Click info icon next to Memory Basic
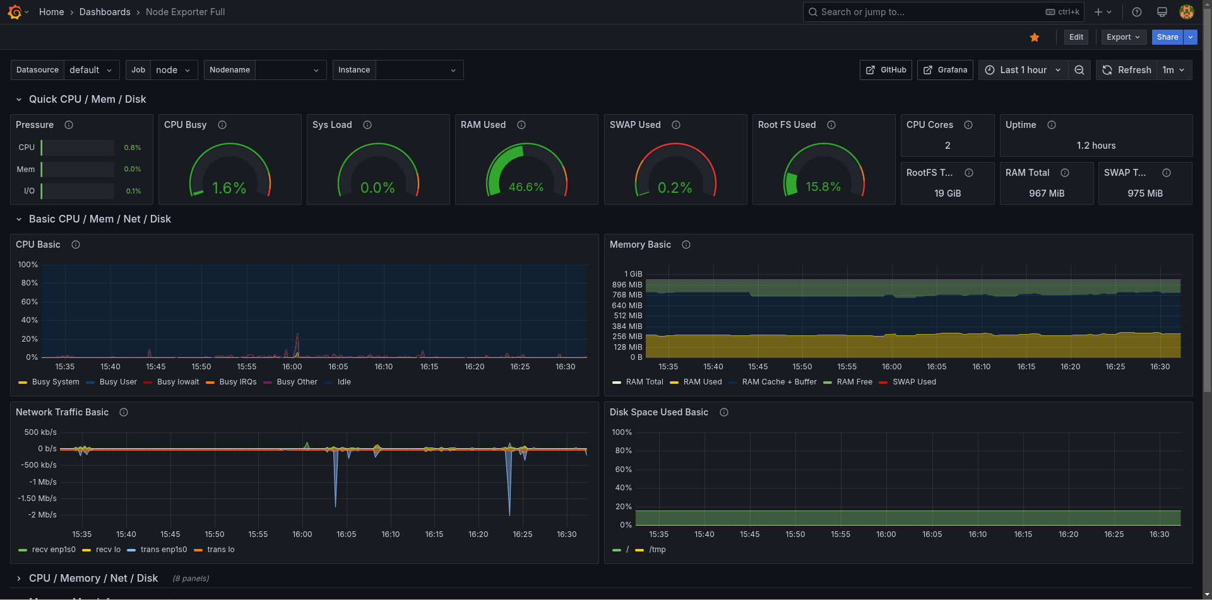 (686, 245)
